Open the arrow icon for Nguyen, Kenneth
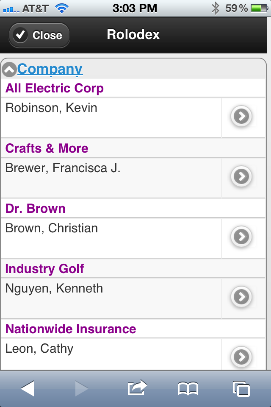The height and width of the screenshot is (407, 271). pos(241,297)
